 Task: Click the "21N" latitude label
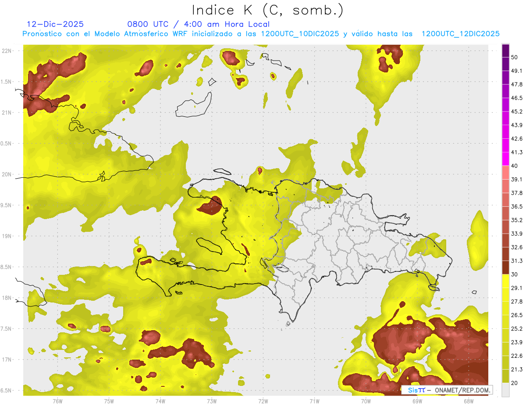point(7,113)
